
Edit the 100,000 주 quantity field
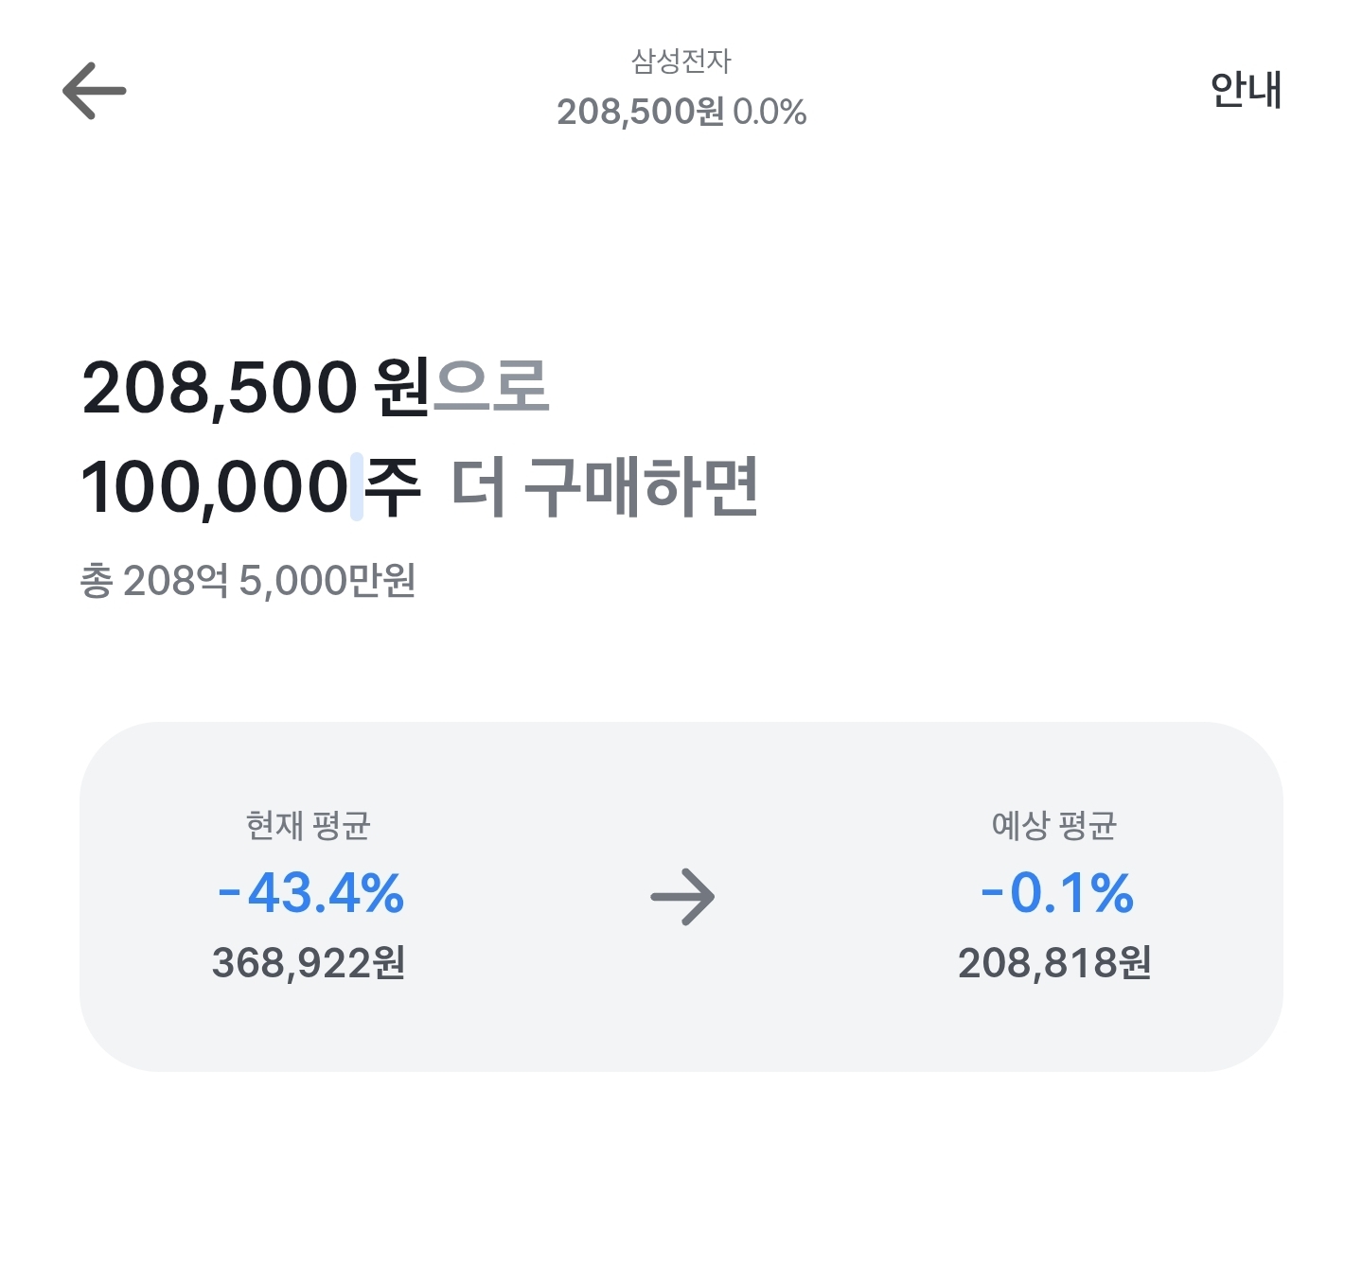pos(251,487)
